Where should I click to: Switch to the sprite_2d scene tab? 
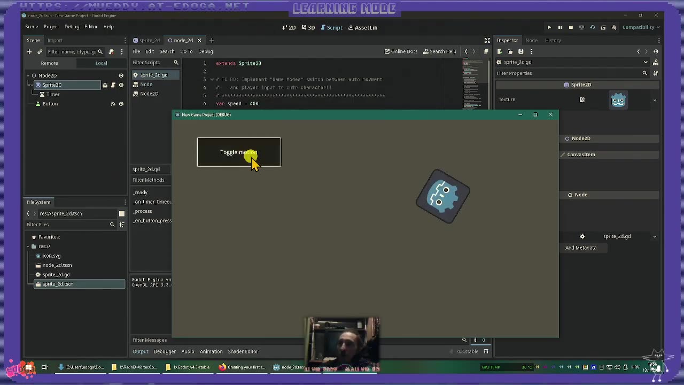coord(146,40)
